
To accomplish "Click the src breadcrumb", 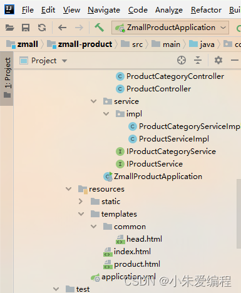I will (x=132, y=44).
